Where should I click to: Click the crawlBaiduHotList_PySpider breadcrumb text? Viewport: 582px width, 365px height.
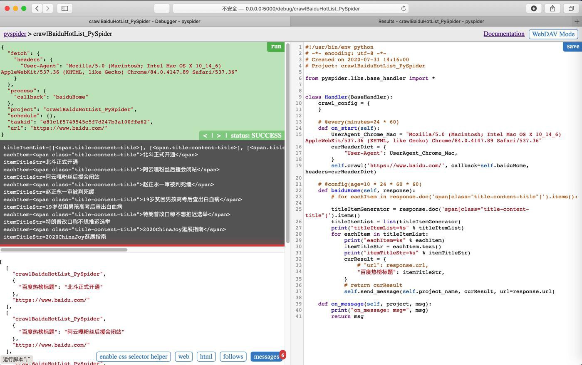[72, 34]
